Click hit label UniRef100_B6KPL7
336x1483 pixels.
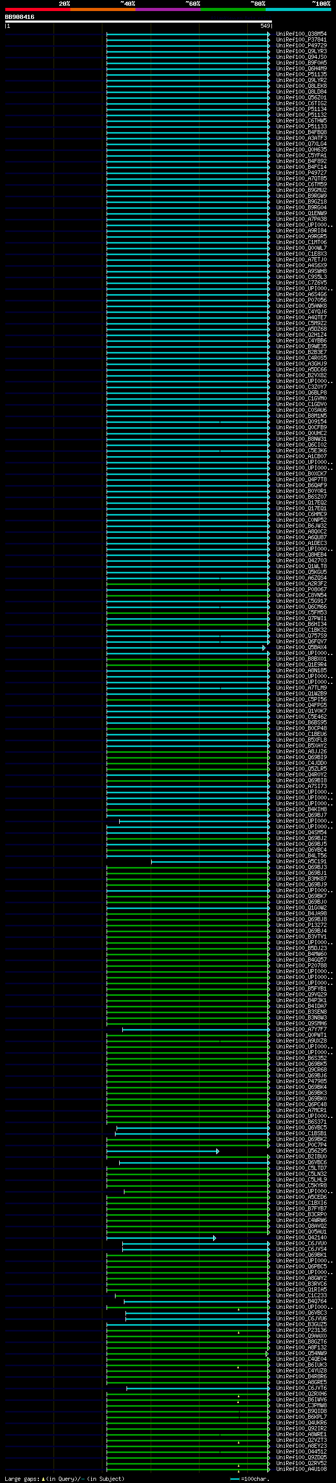[301, 1418]
